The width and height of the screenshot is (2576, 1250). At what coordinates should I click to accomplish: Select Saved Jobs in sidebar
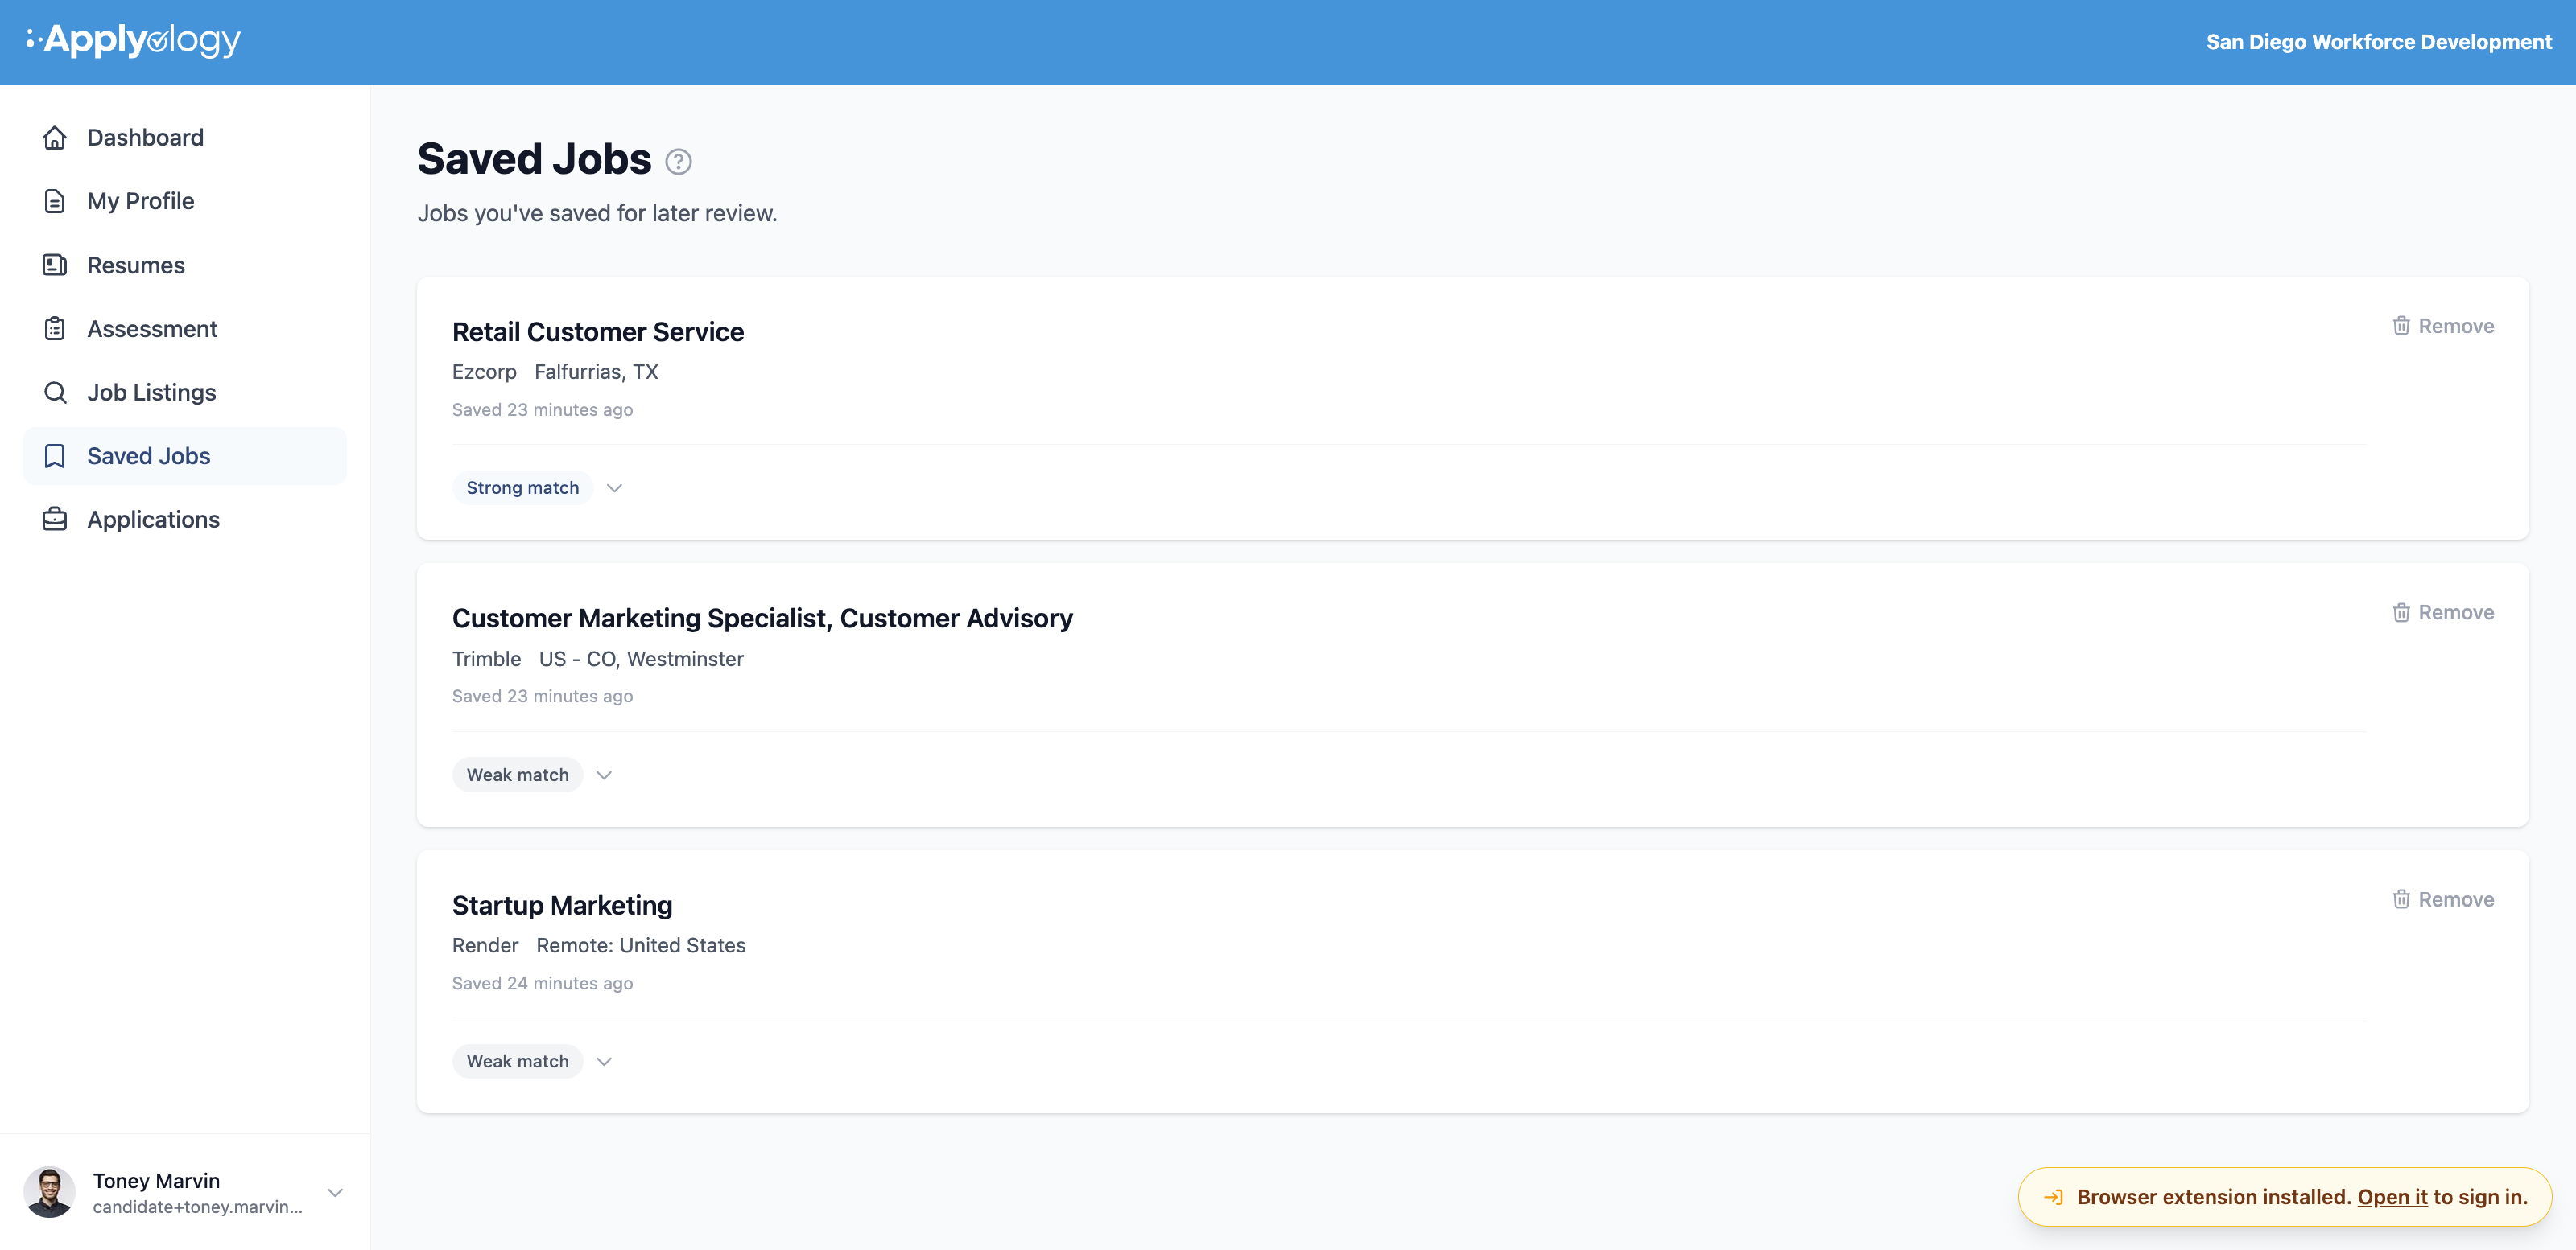click(x=185, y=455)
